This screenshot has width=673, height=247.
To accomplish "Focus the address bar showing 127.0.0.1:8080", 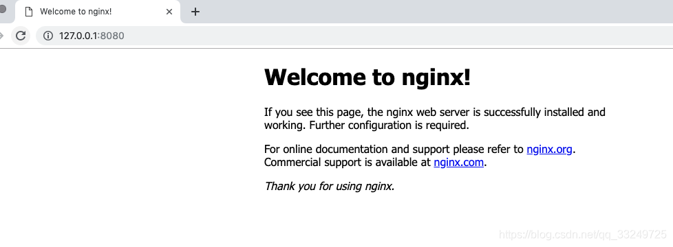I will click(354, 36).
